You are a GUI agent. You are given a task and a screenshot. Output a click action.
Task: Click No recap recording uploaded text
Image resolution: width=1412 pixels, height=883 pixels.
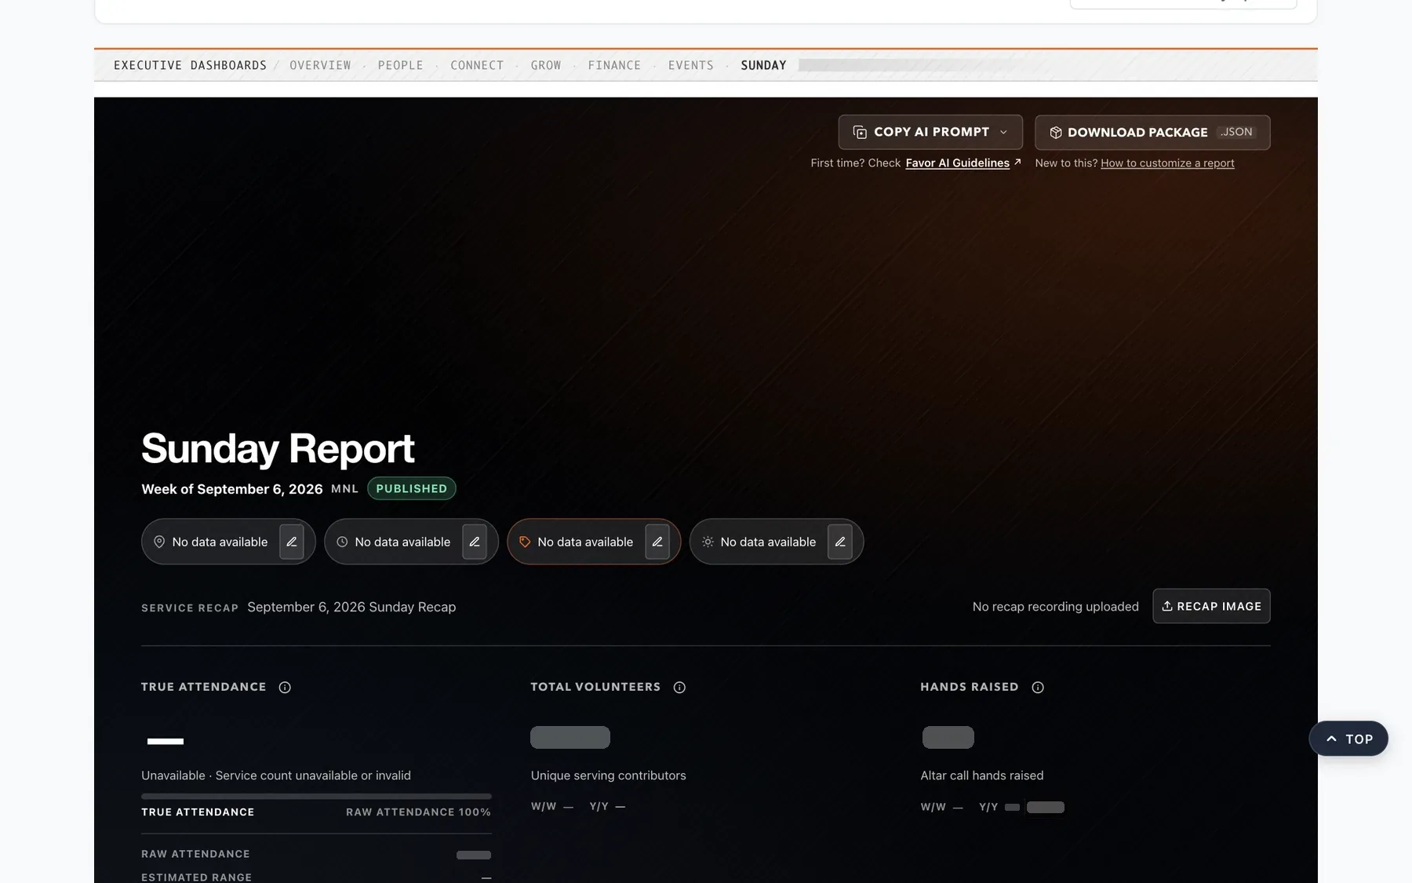[1055, 607]
